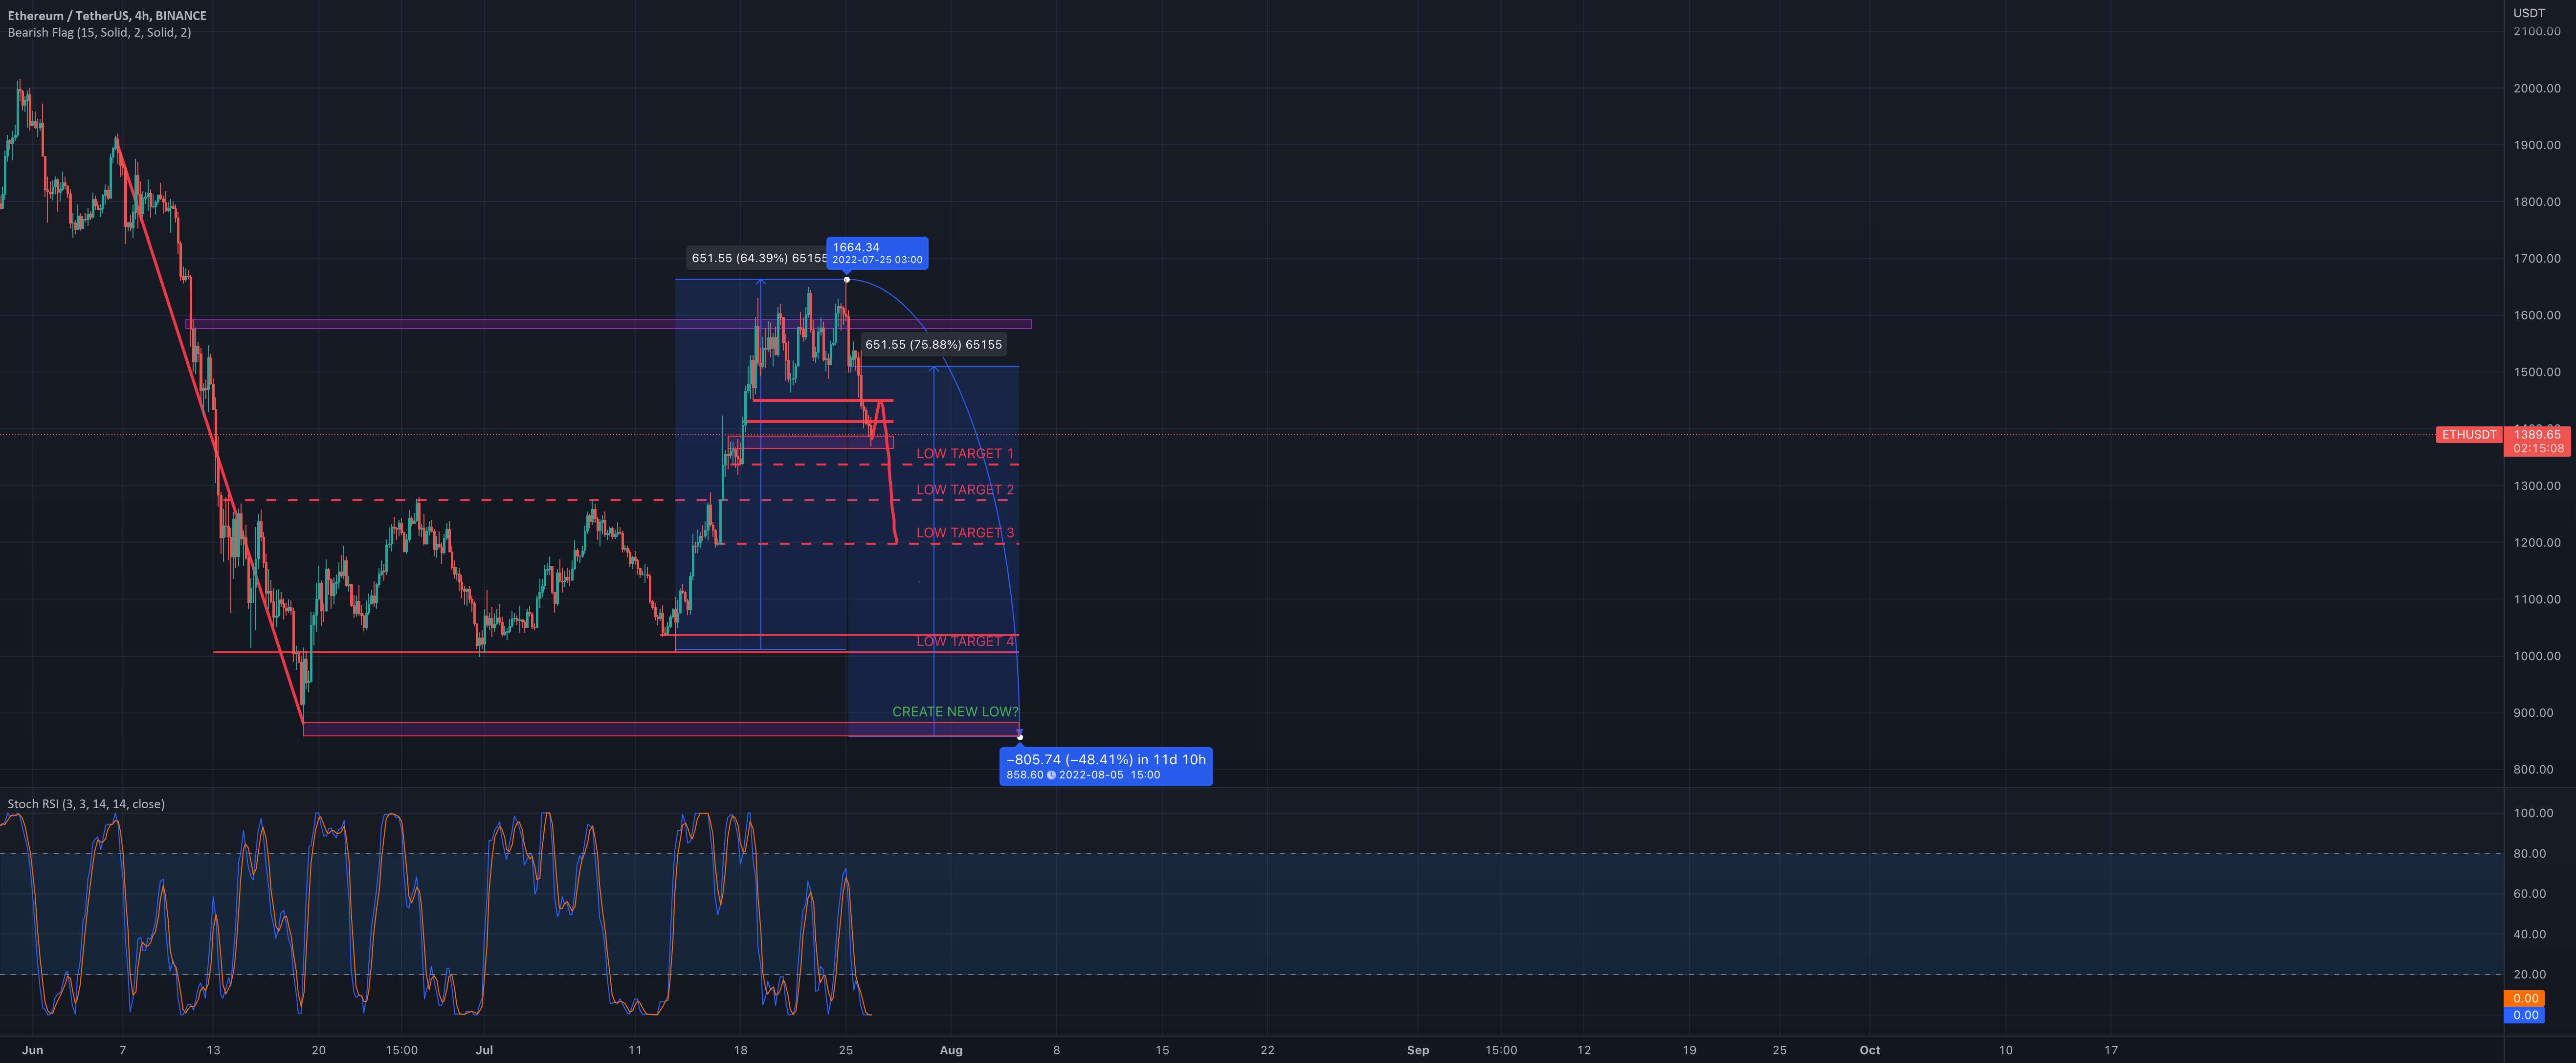This screenshot has width=2576, height=1063.
Task: Select the blue 1664.34 price note label
Action: tap(877, 253)
